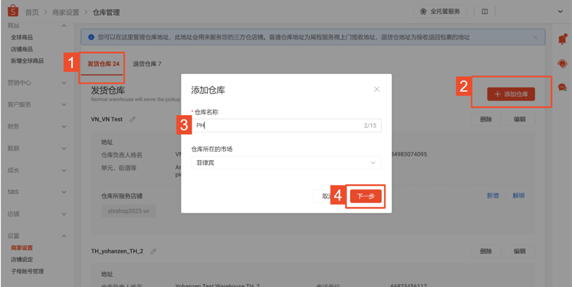The height and width of the screenshot is (287, 572).
Task: Edit the VN_VN Test warehouse
Action: (520, 119)
